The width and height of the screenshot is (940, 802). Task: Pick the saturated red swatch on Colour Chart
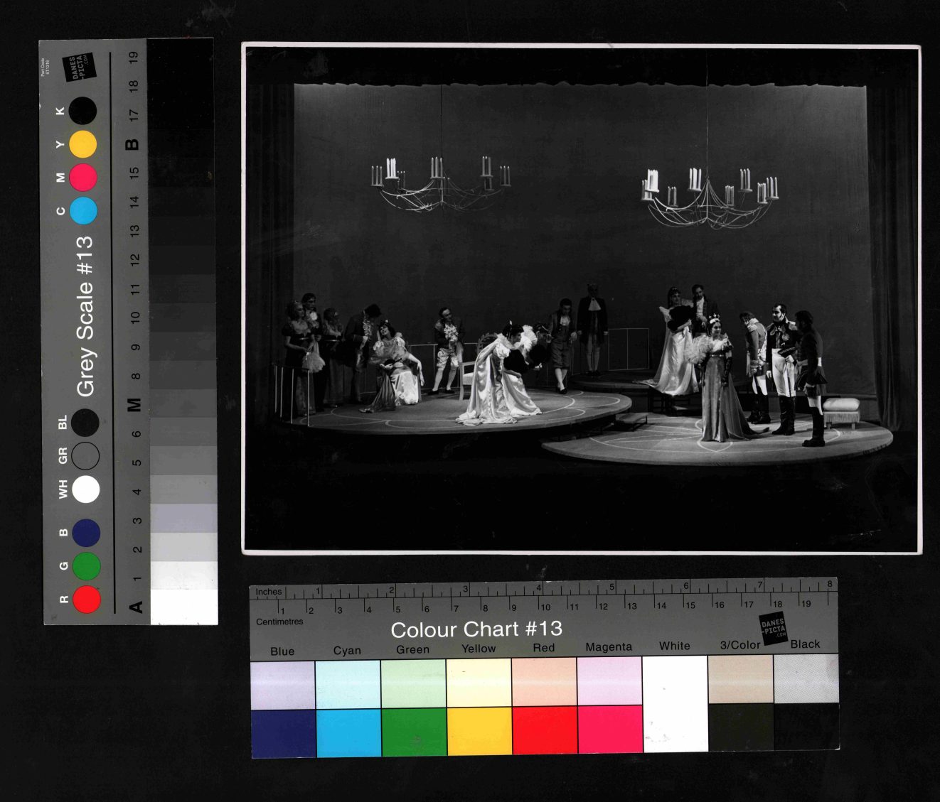pos(544,730)
